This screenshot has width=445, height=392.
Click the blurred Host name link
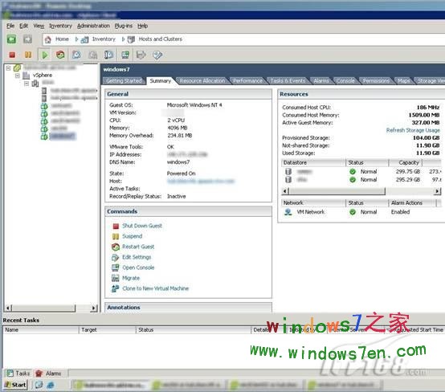201,181
